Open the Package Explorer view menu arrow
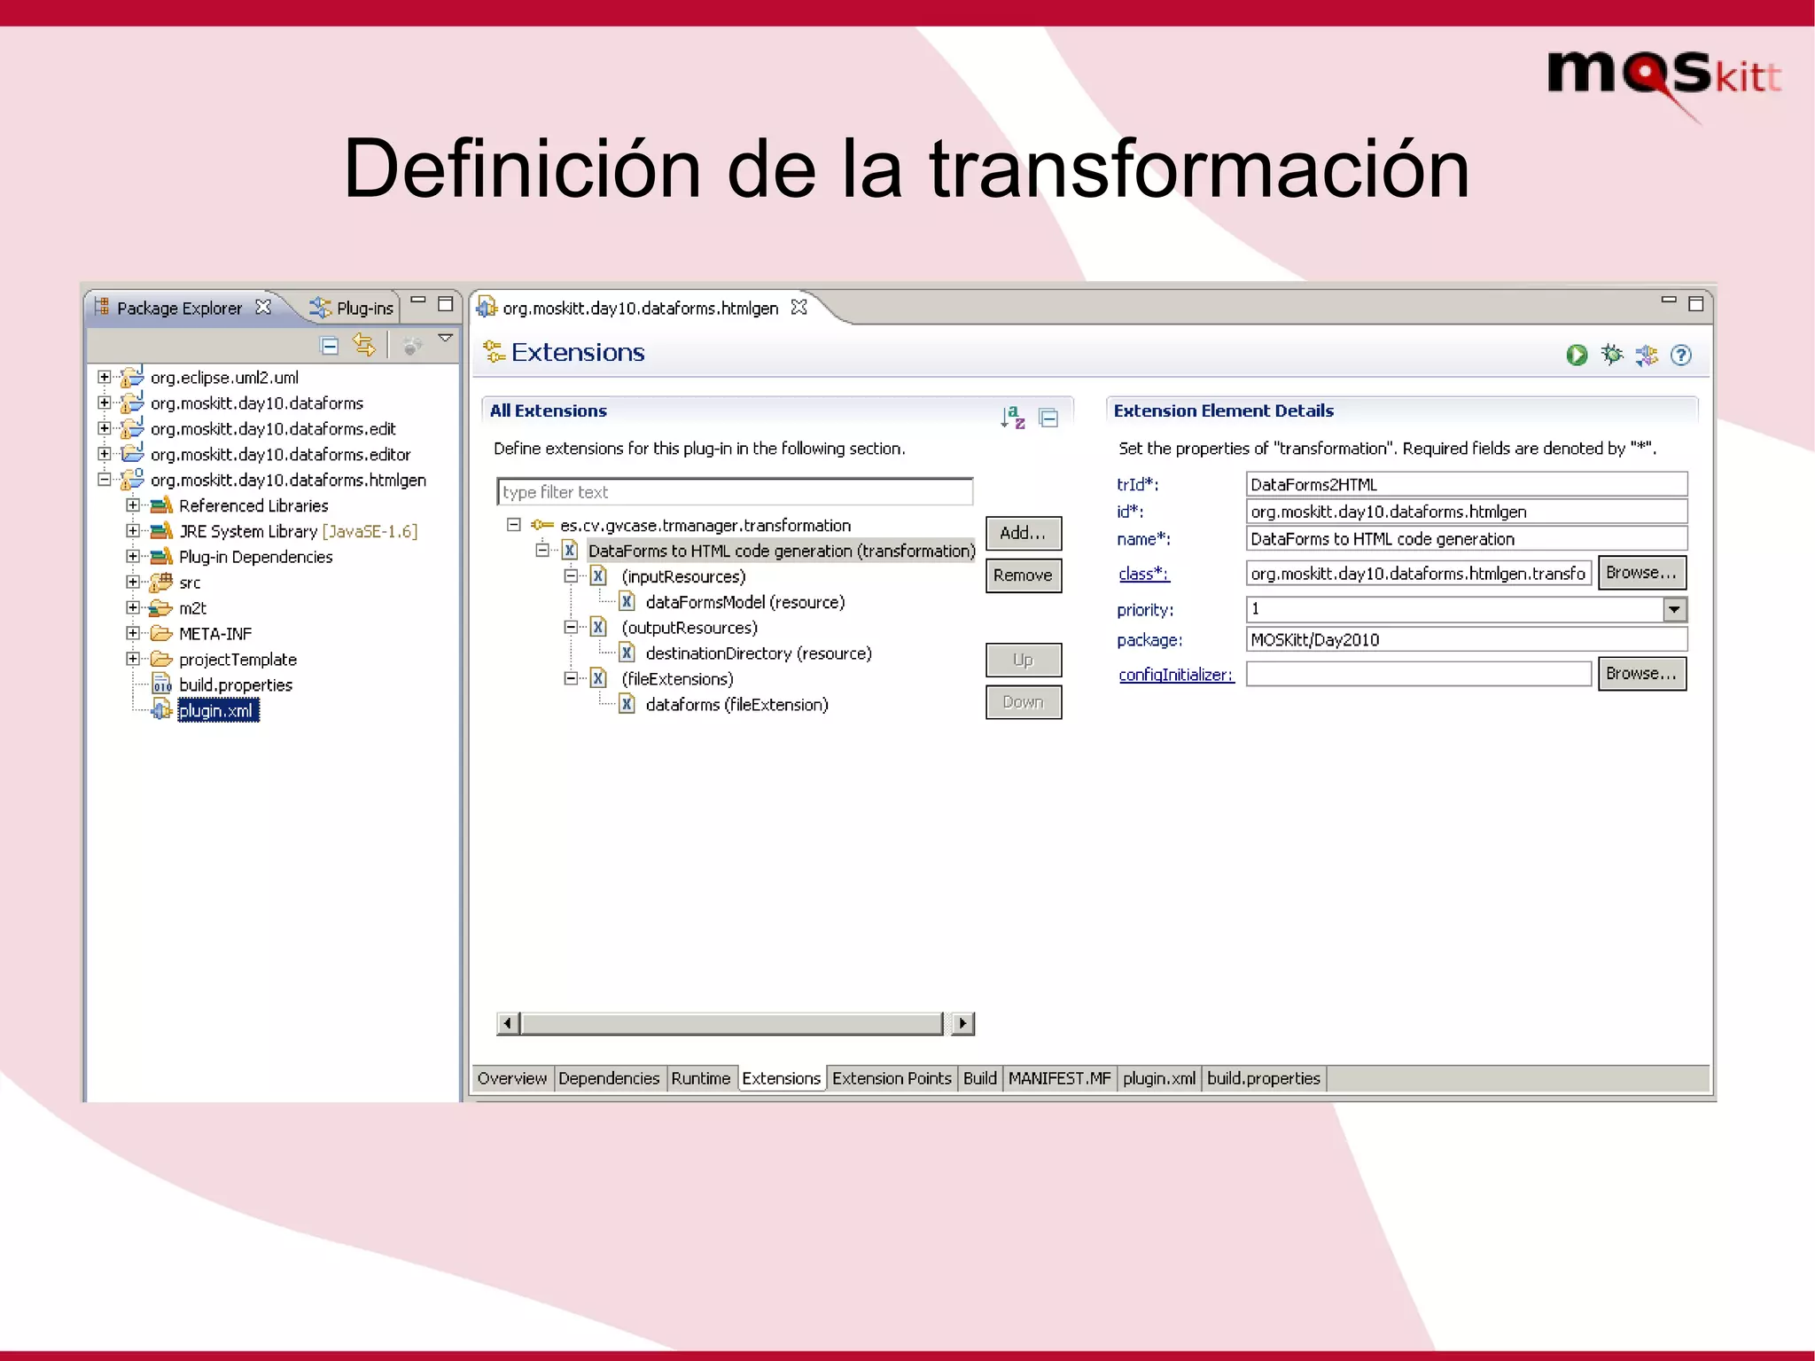1815x1361 pixels. [446, 339]
